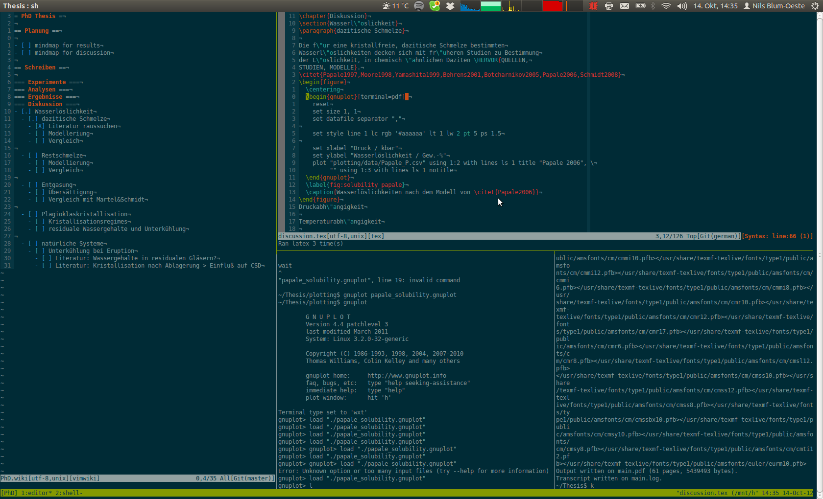The height and width of the screenshot is (499, 823).
Task: Toggle the Entgasung checkbox
Action: (x=33, y=185)
